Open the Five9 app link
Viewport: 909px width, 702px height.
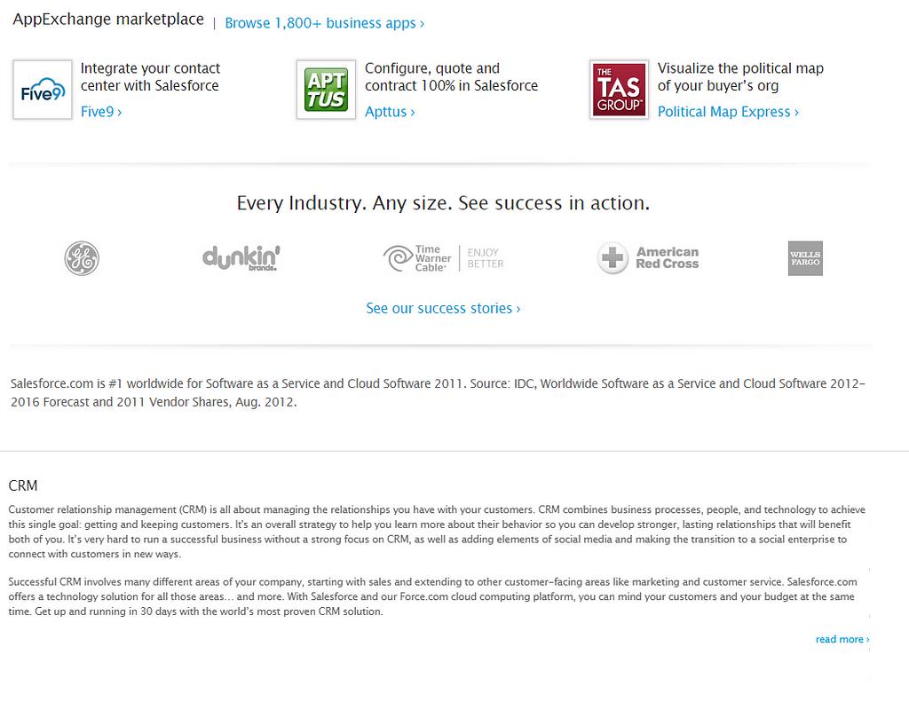coord(101,112)
